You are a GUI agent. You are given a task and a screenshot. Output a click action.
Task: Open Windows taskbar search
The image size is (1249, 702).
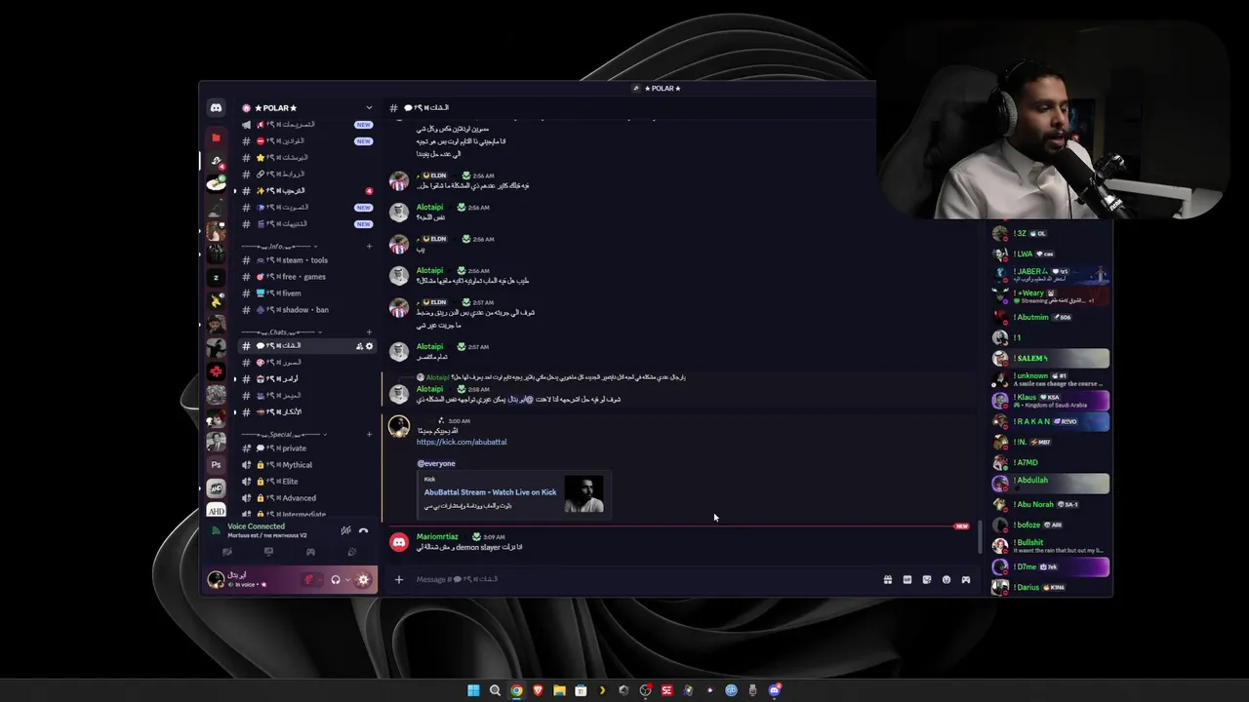click(495, 690)
